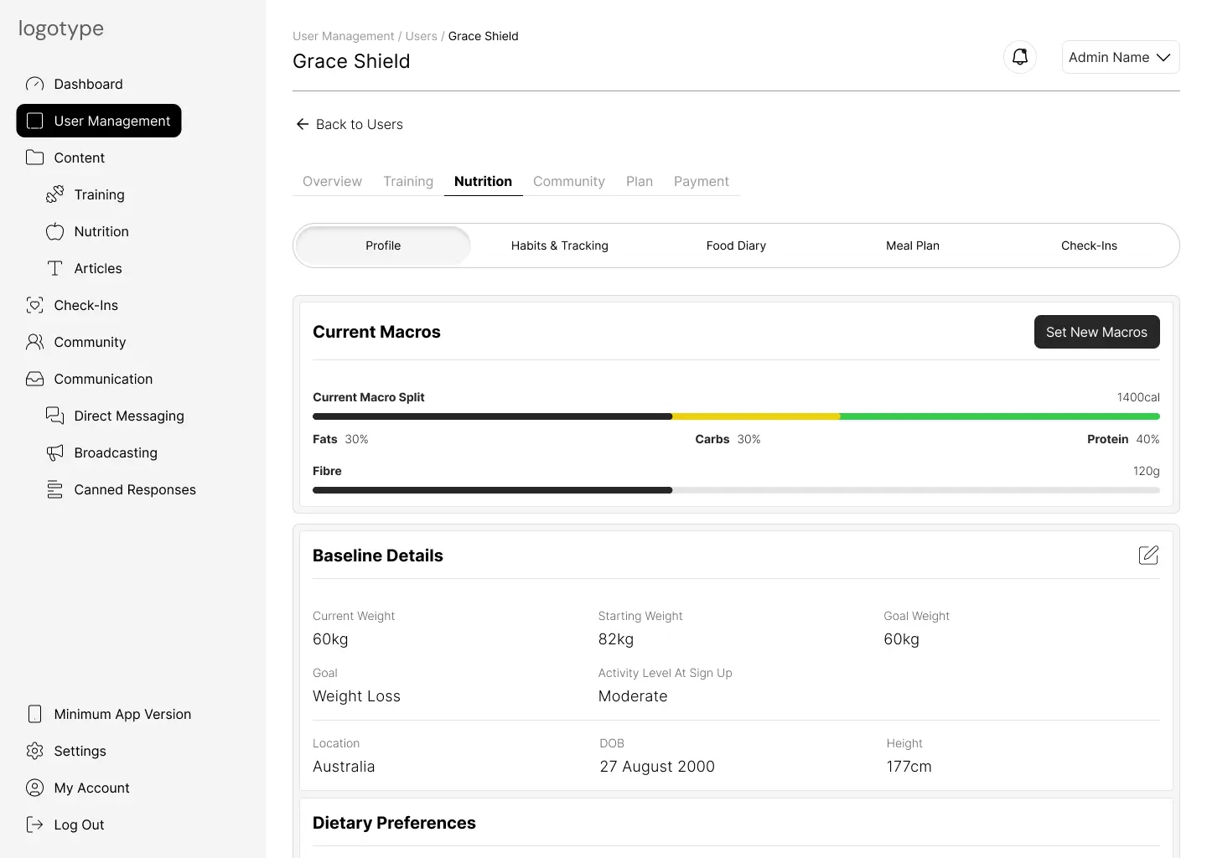The width and height of the screenshot is (1207, 858).
Task: Click the logotype in the sidebar
Action: click(x=61, y=28)
